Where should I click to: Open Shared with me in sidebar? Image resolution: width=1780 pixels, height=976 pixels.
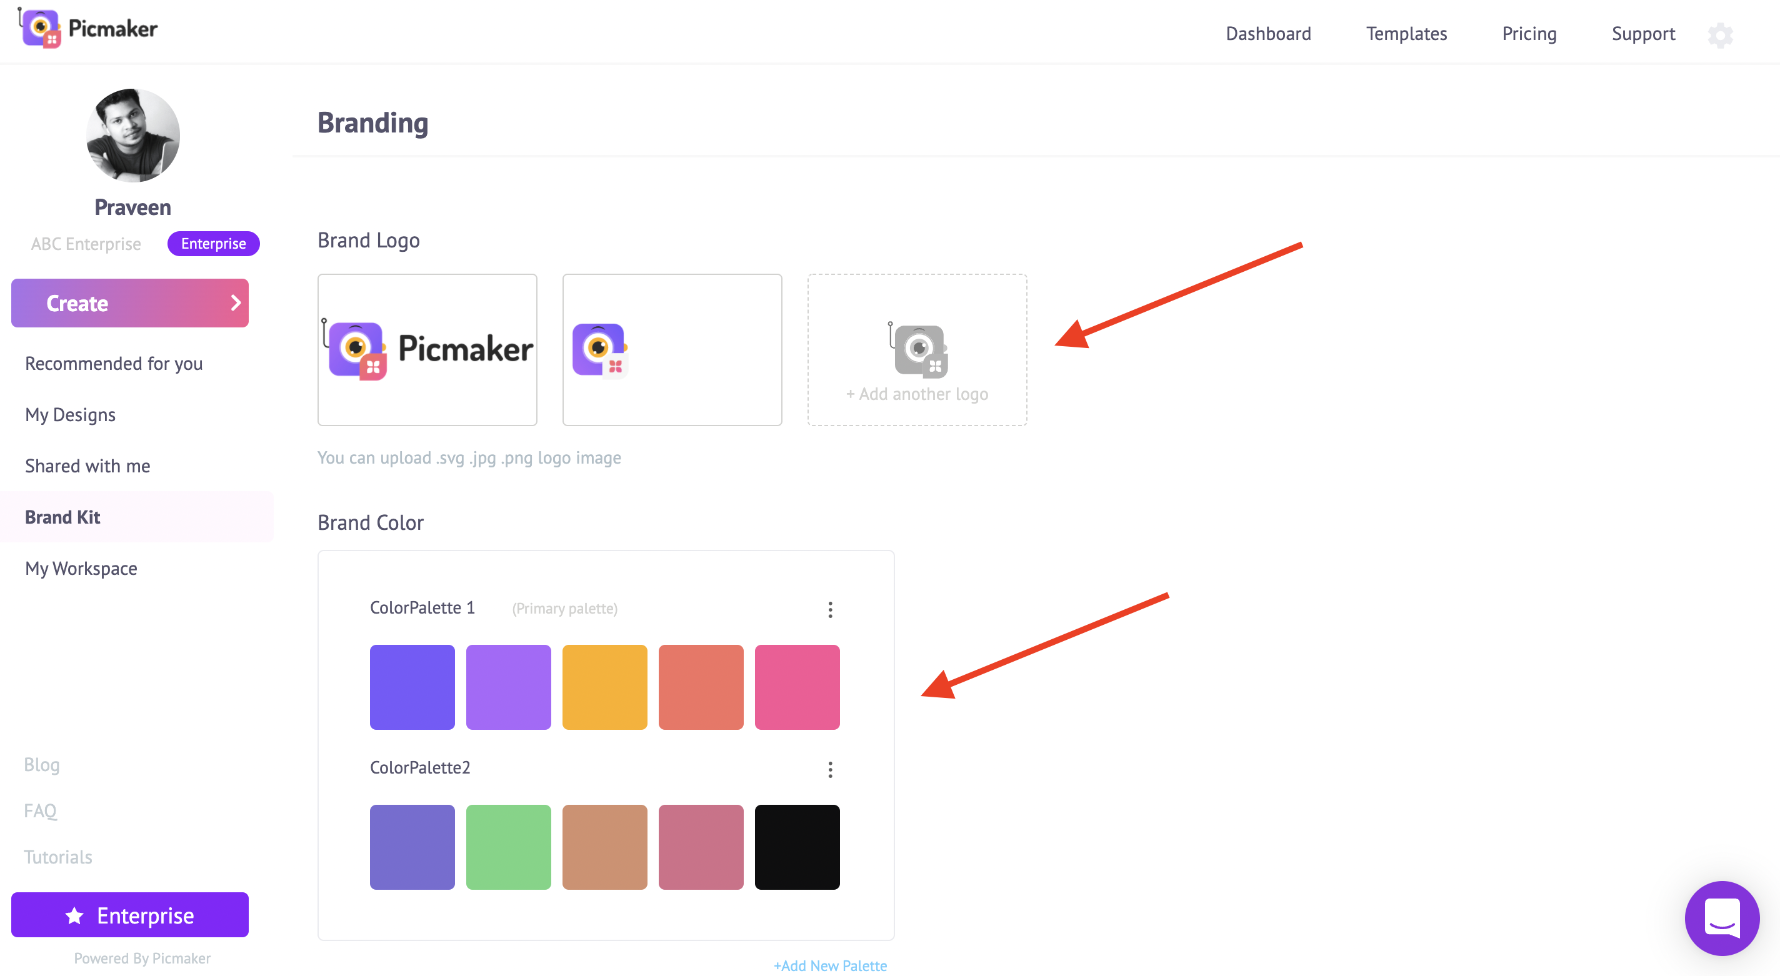point(87,466)
